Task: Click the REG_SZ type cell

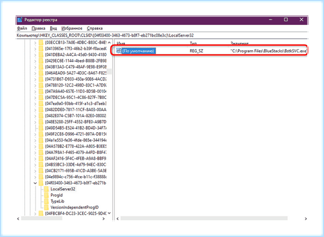Action: pyautogui.click(x=197, y=51)
